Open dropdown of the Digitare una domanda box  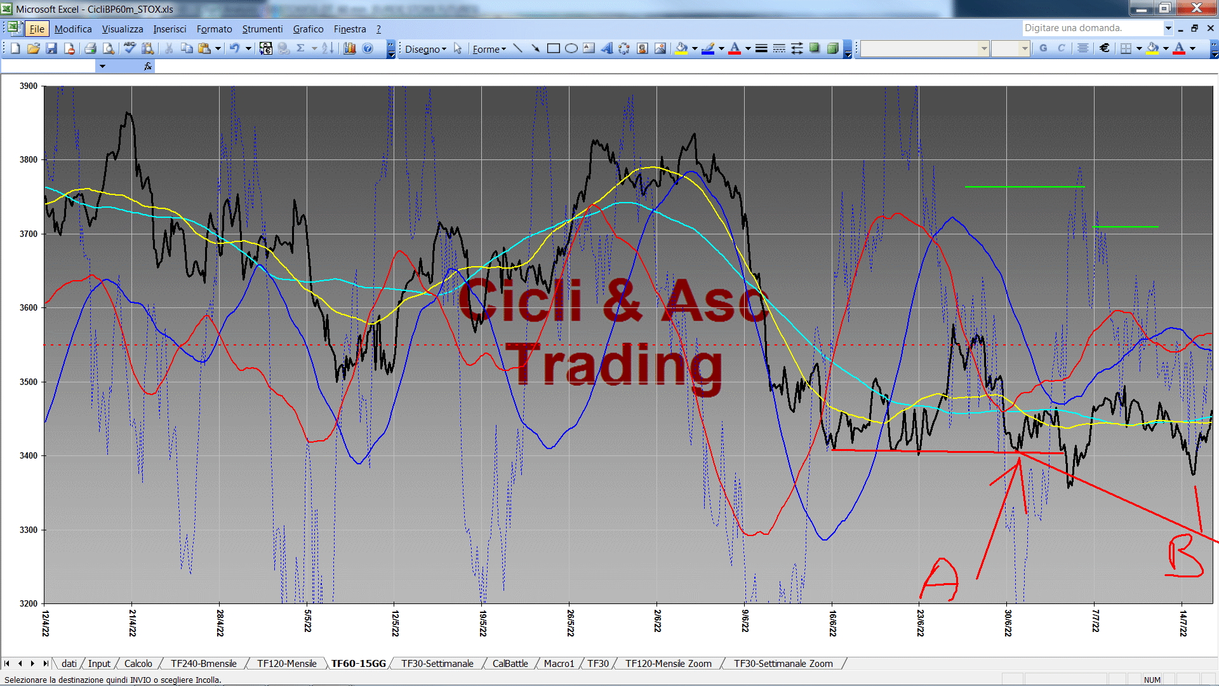(x=1168, y=28)
